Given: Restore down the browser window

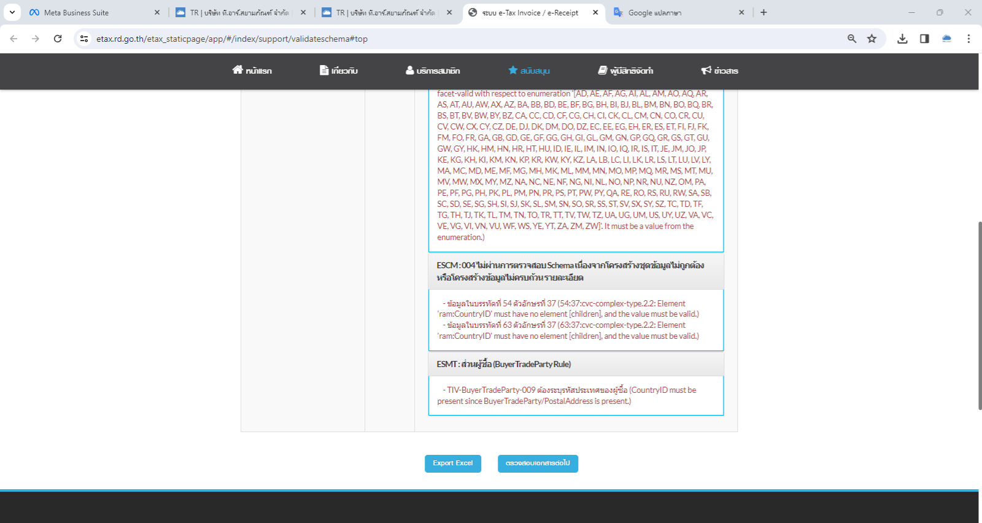Looking at the screenshot, I should click(940, 12).
